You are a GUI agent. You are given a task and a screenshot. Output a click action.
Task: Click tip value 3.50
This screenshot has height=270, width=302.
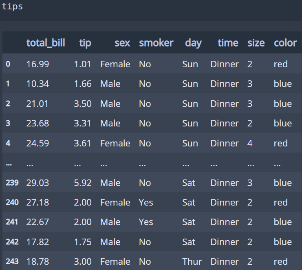click(x=83, y=104)
